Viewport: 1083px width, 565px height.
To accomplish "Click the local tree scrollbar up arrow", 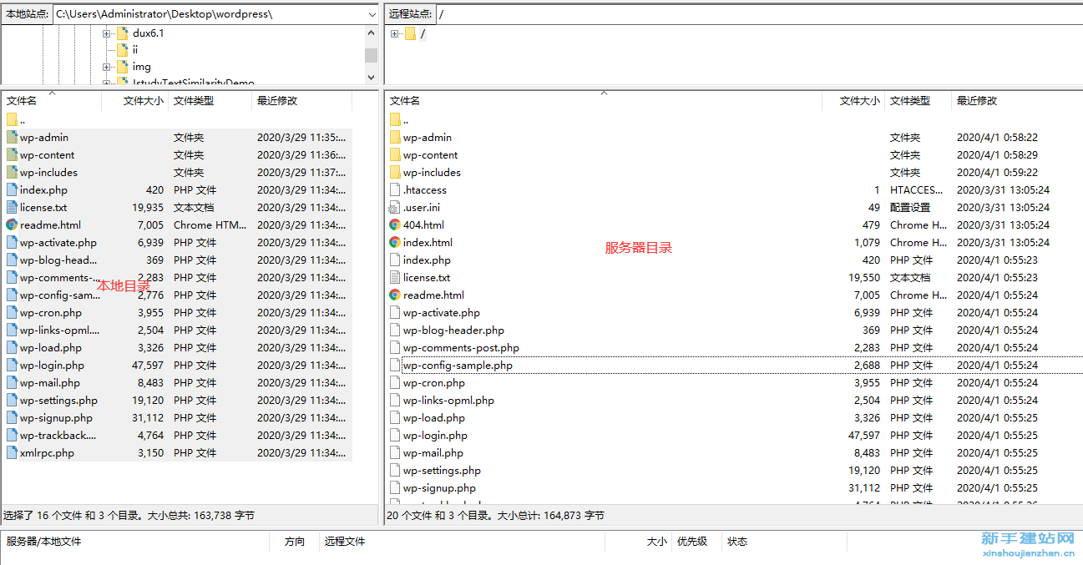I will tap(371, 33).
